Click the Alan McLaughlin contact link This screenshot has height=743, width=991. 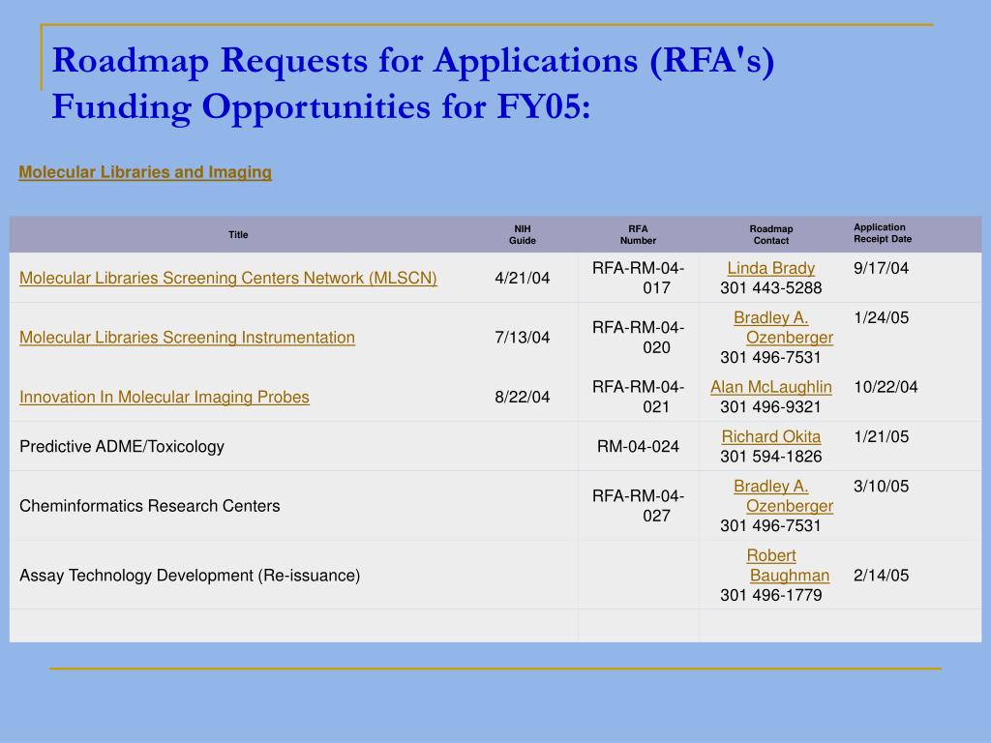click(771, 387)
